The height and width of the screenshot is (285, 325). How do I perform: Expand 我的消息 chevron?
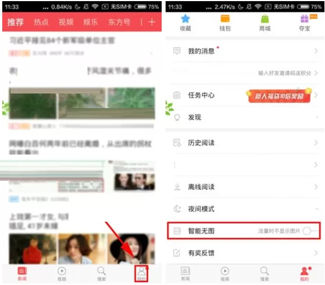click(316, 51)
